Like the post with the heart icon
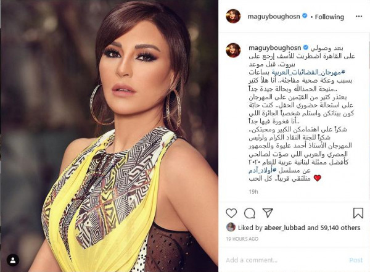Viewport: 370px width, 272px height. [231, 213]
